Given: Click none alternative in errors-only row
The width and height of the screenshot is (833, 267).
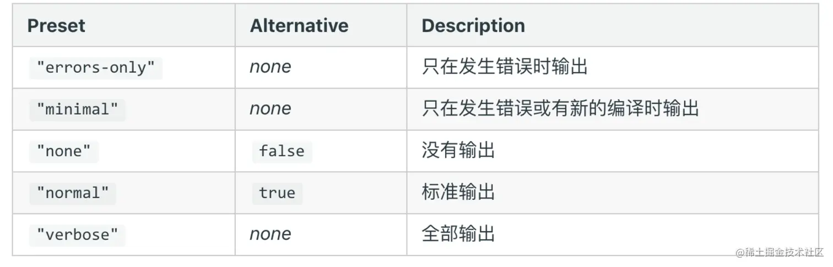Looking at the screenshot, I should (271, 67).
